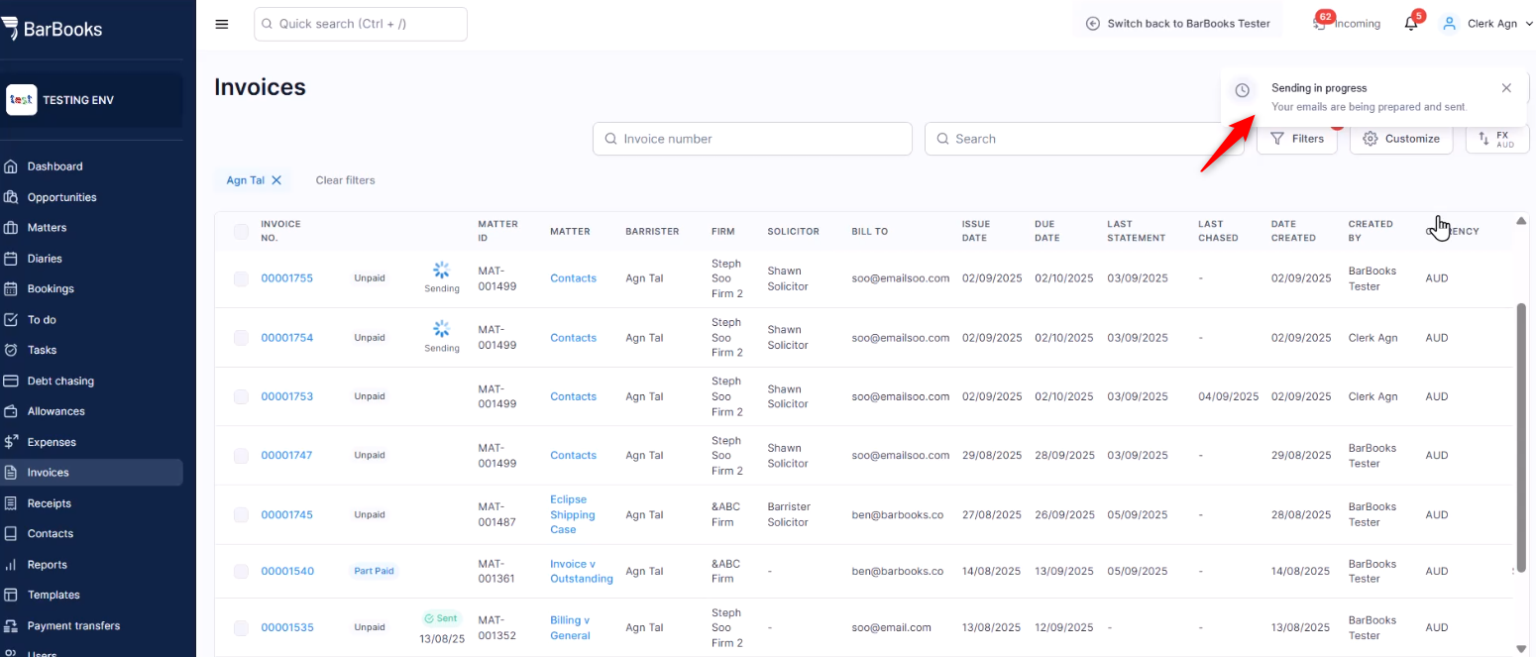Open the Customize columns button
The width and height of the screenshot is (1536, 657).
[x=1401, y=139]
